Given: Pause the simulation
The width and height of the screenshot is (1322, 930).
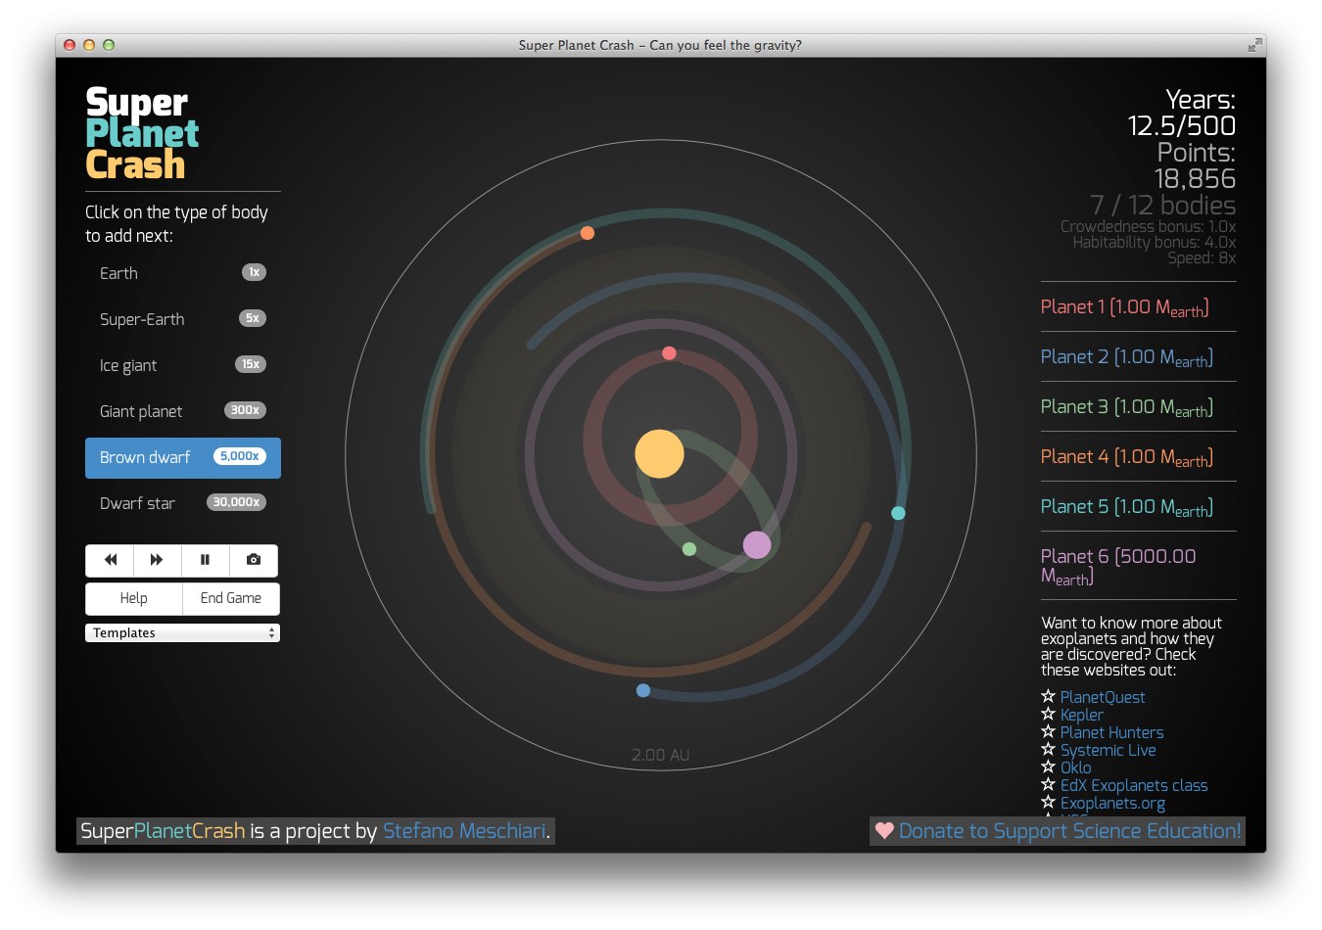Looking at the screenshot, I should pos(205,560).
